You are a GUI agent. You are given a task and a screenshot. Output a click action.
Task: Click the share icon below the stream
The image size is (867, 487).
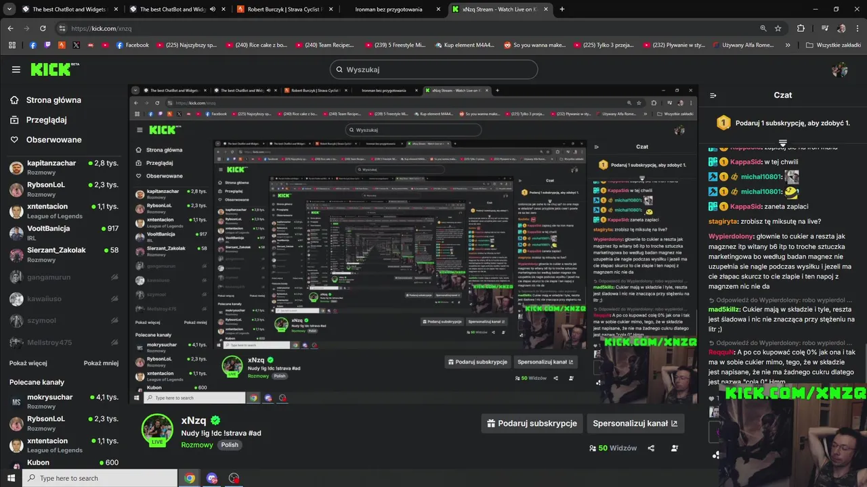[x=651, y=448]
